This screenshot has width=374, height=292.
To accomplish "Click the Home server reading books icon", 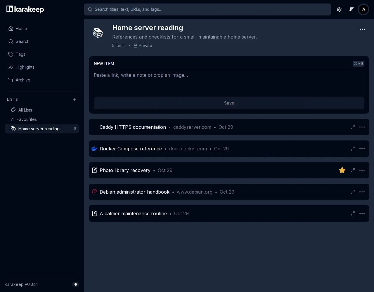I will pos(98,33).
